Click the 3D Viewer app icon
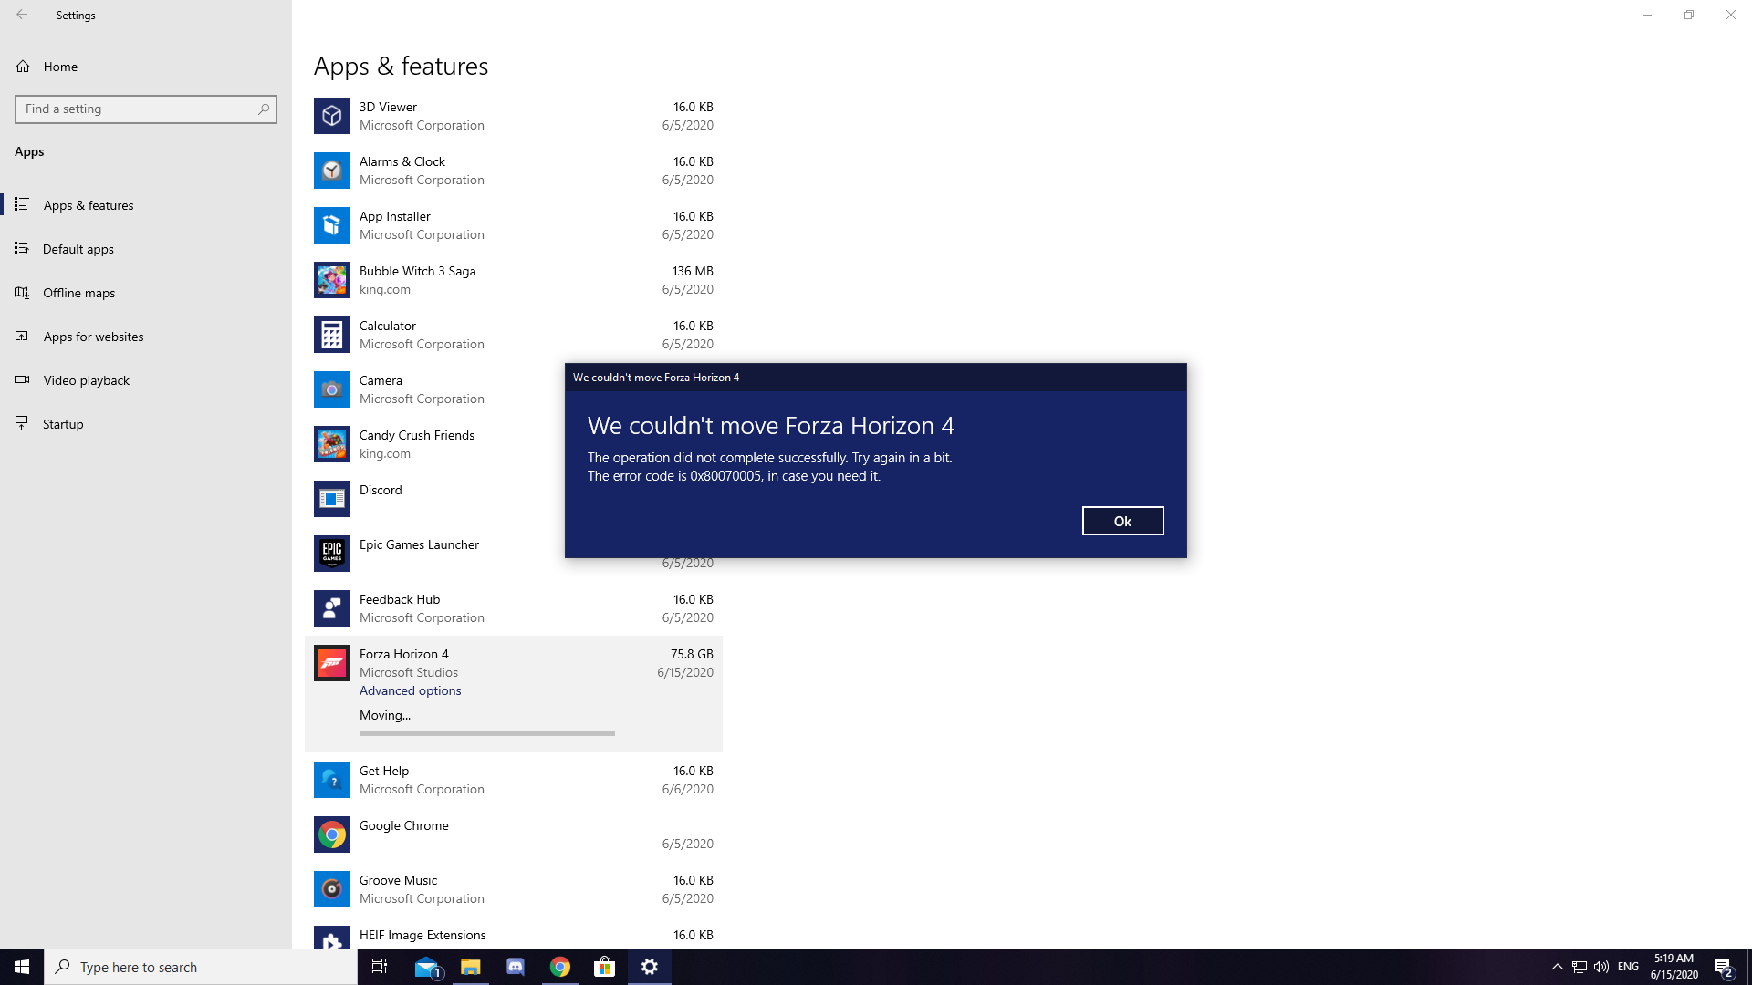Image resolution: width=1752 pixels, height=985 pixels. click(x=332, y=116)
